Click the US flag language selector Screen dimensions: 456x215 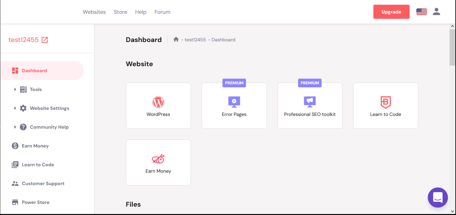(421, 12)
